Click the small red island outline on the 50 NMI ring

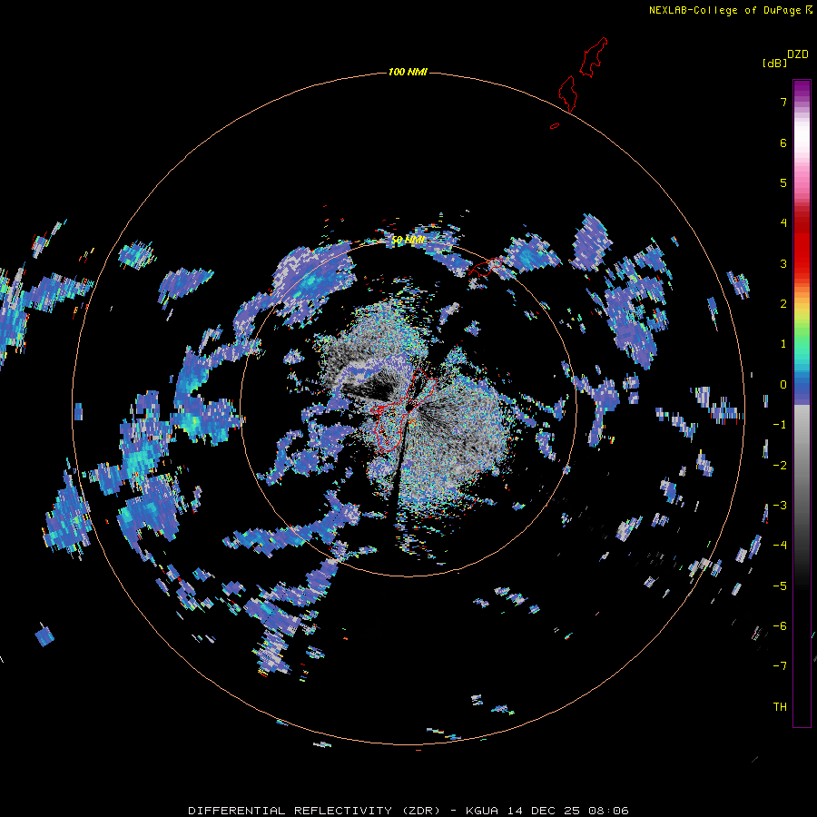486,267
